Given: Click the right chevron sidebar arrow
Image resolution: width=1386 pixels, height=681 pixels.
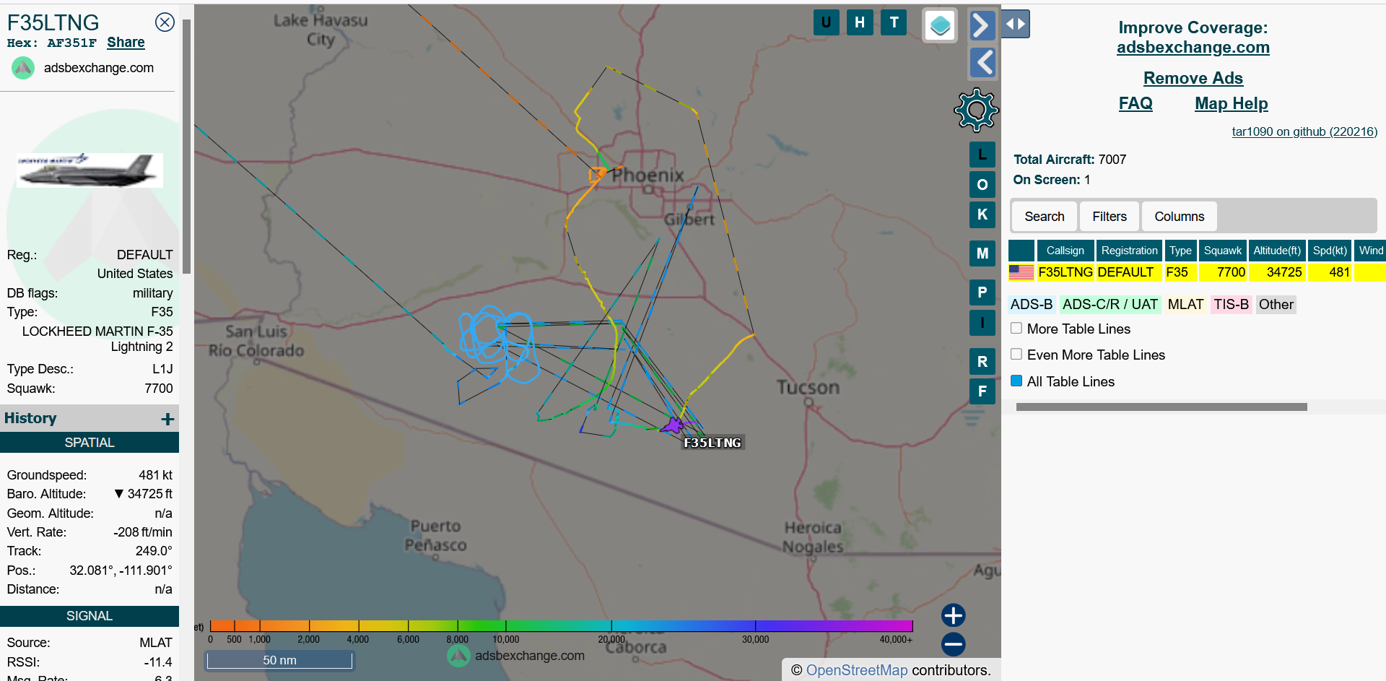Looking at the screenshot, I should coord(982,25).
